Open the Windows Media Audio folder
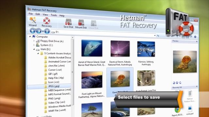 coord(59,106)
